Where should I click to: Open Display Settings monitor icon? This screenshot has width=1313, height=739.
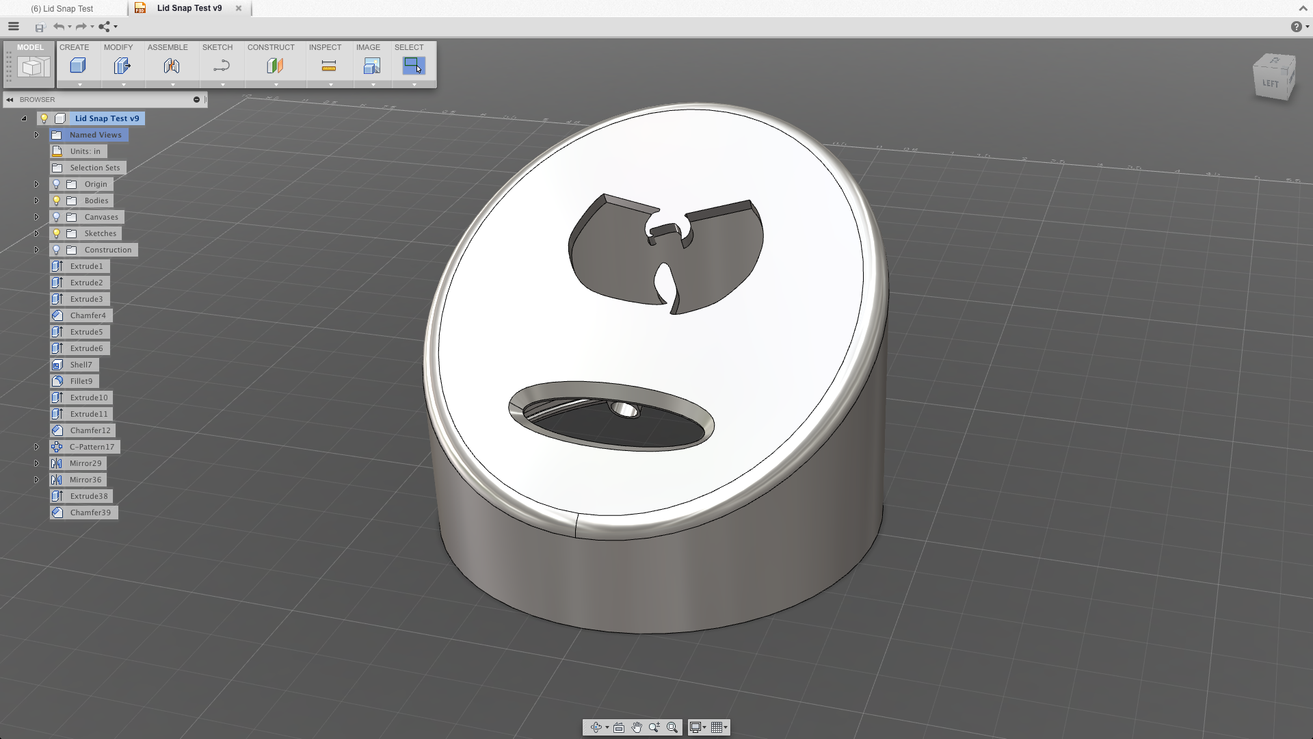[695, 727]
